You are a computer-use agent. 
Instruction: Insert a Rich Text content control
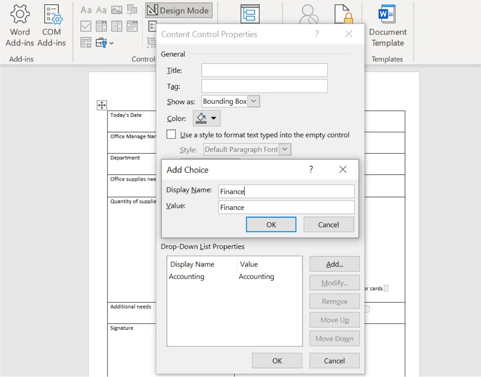coord(86,10)
